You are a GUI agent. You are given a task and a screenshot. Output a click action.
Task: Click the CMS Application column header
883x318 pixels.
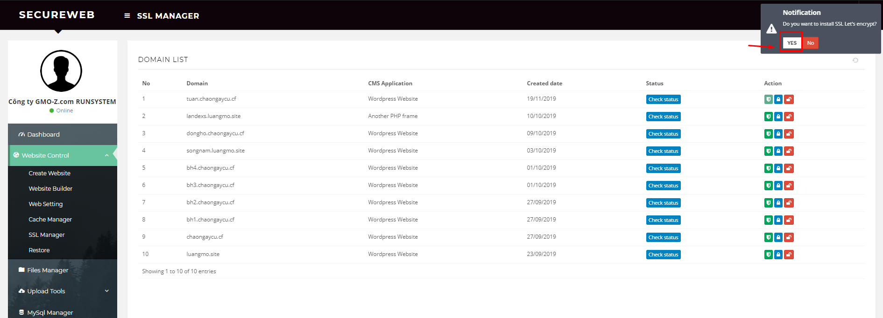point(390,83)
